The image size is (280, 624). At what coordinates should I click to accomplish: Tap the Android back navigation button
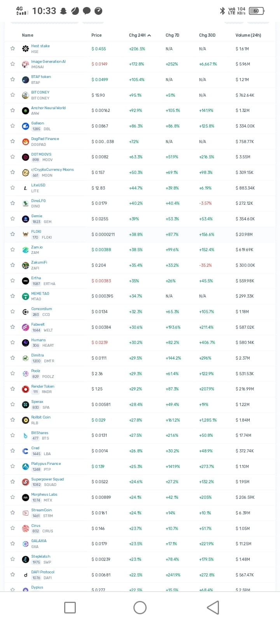[212, 607]
